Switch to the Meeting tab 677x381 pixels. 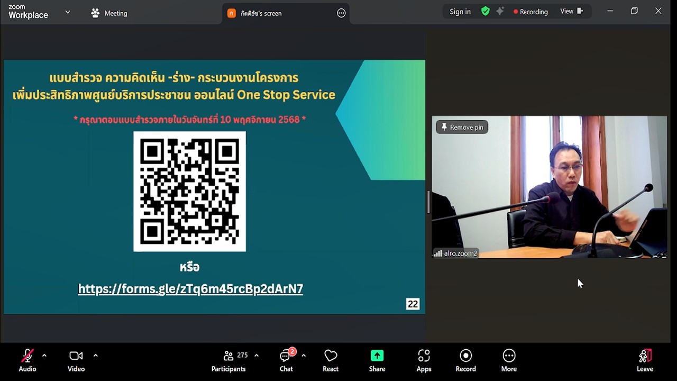click(x=109, y=13)
